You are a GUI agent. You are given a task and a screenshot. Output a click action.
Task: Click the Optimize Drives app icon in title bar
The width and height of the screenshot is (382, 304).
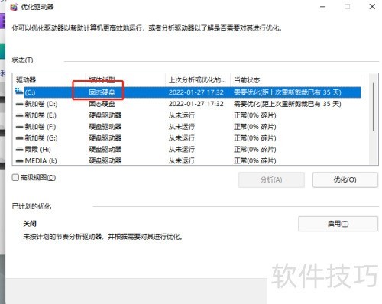click(x=14, y=7)
